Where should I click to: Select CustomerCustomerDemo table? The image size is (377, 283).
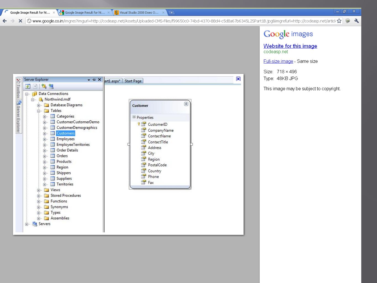click(x=78, y=122)
